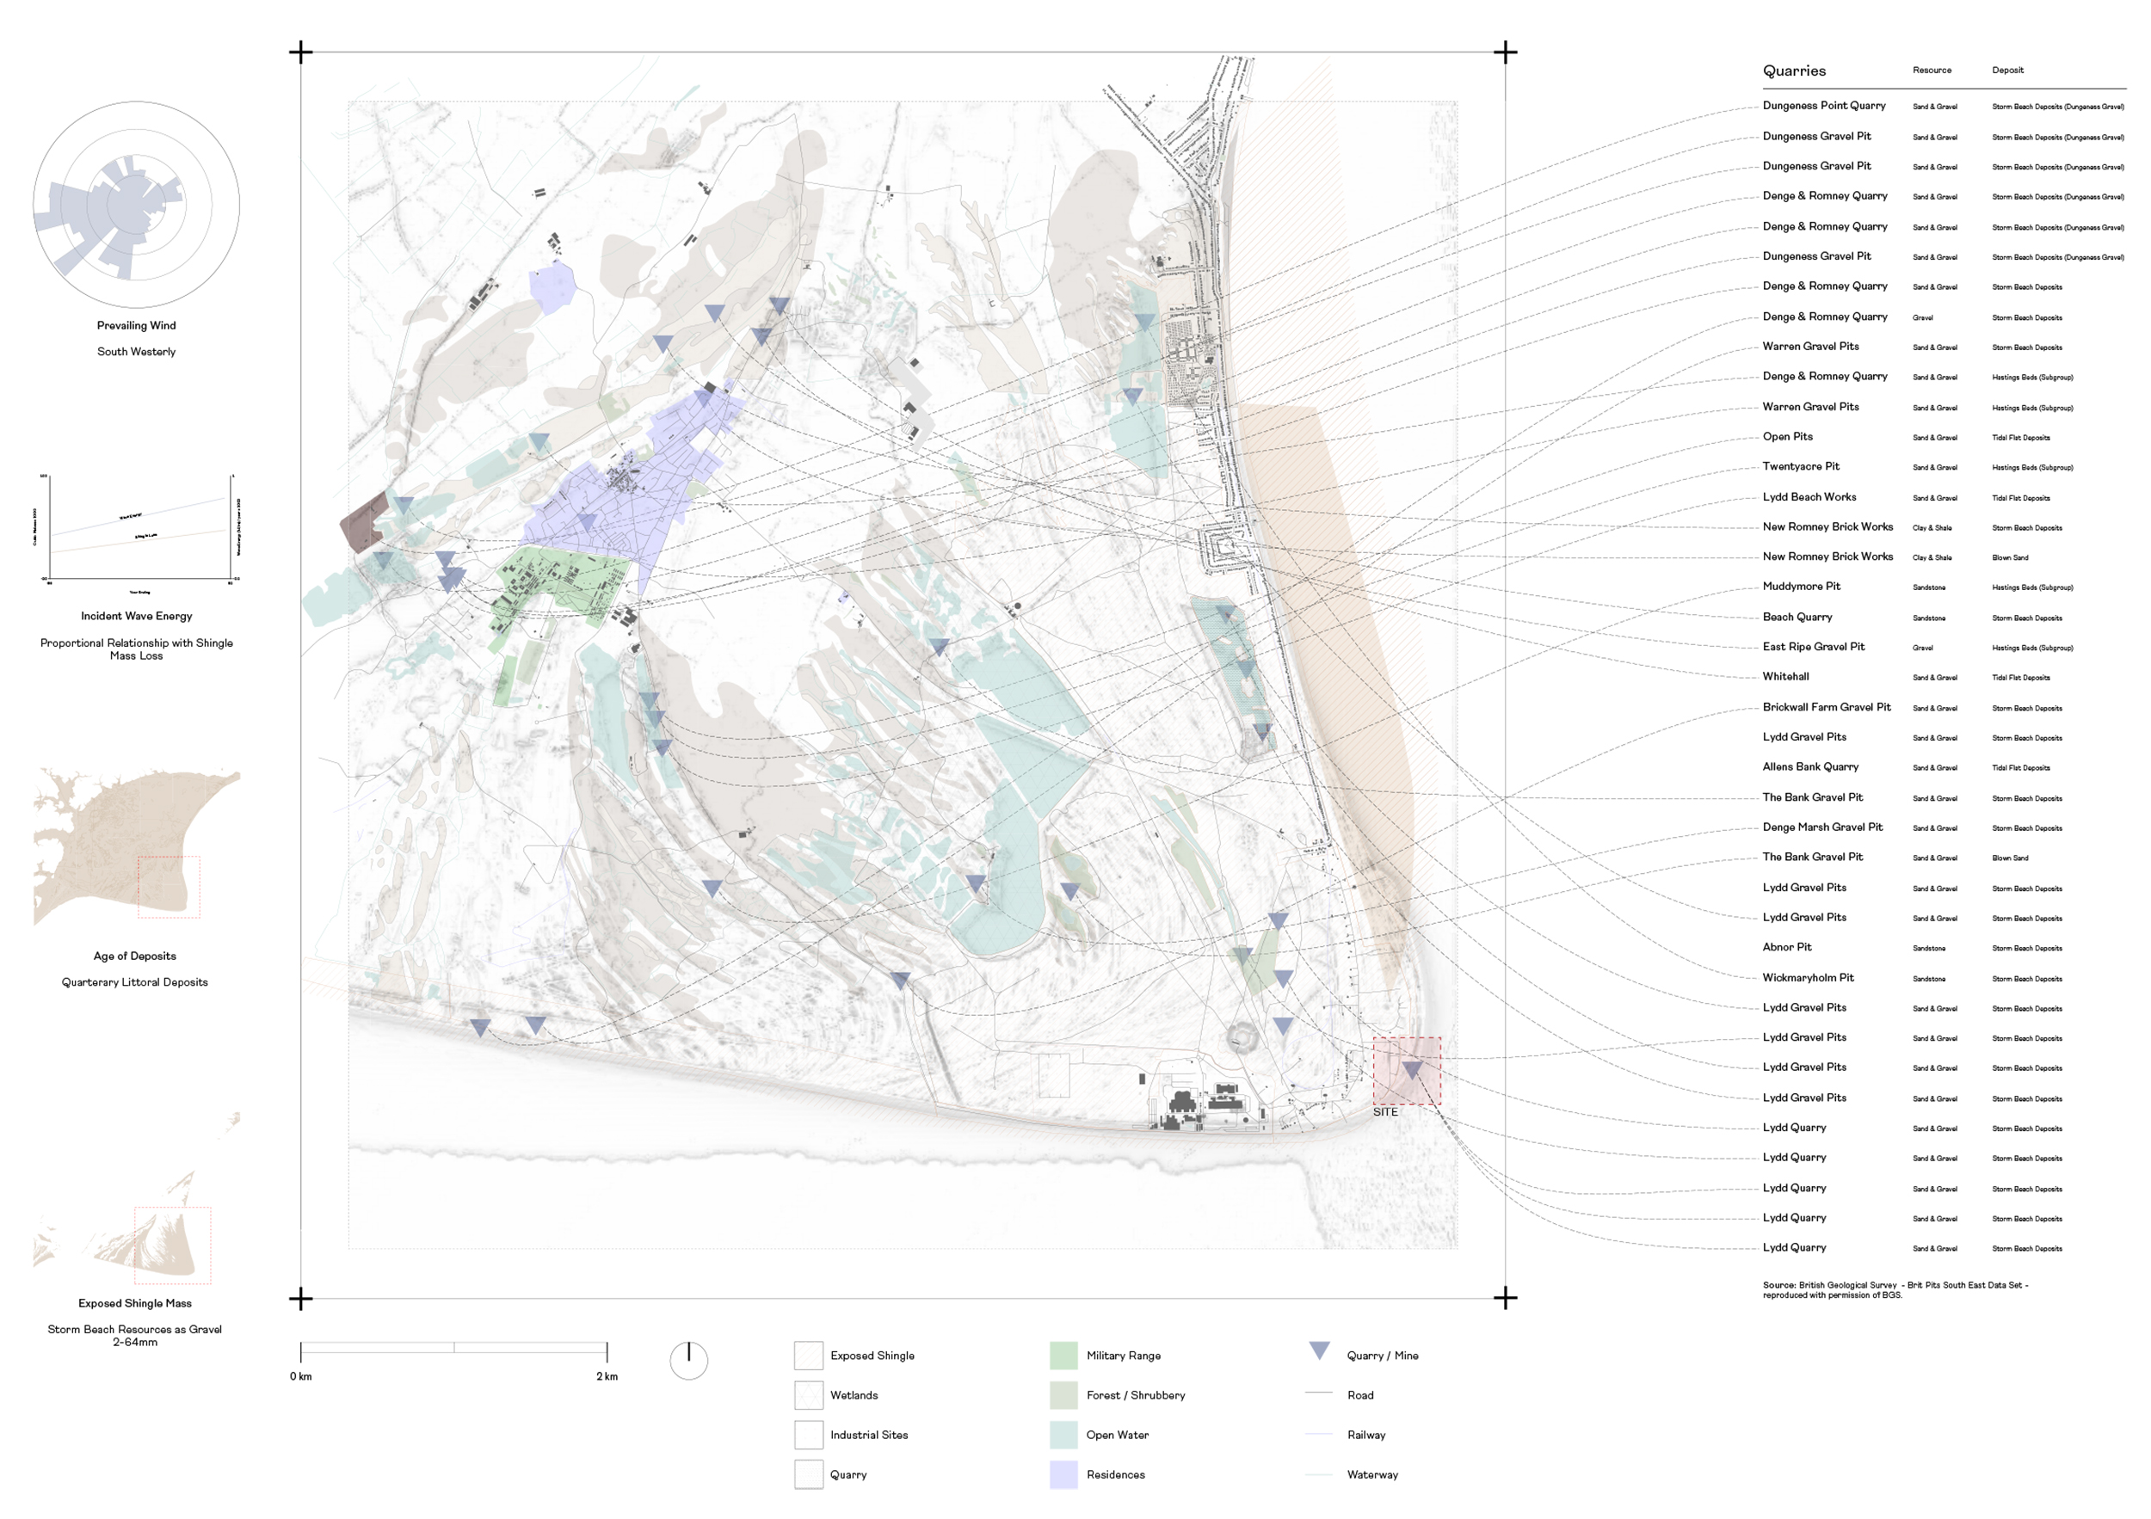Click the Open Water legend swatch

click(x=1063, y=1435)
